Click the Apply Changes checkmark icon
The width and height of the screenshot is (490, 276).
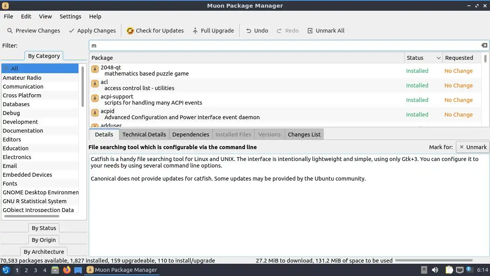coord(72,31)
